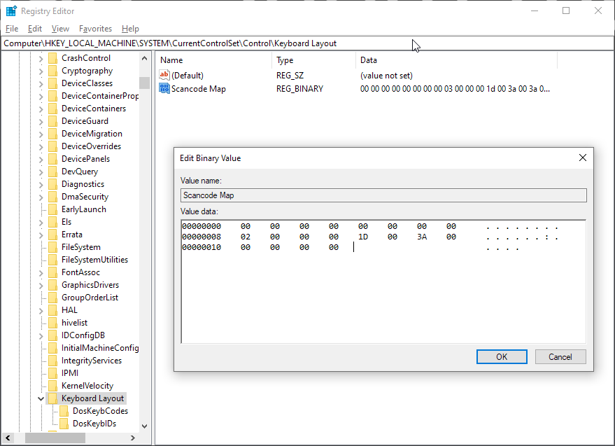Click tree pane horizontal scroll left arrow
Viewport: 615px width, 446px height.
8,438
